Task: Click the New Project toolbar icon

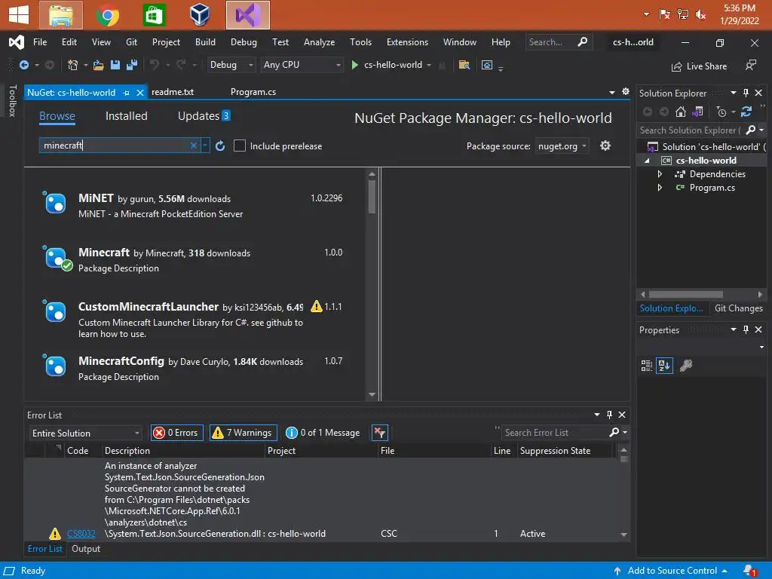Action: click(x=73, y=65)
